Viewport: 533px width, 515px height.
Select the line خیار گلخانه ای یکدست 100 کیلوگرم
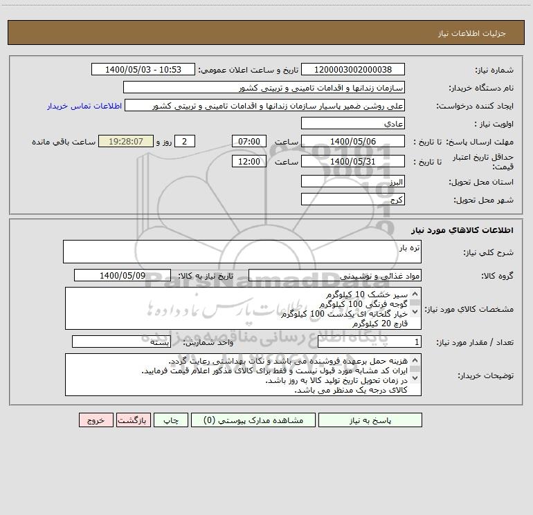point(344,314)
